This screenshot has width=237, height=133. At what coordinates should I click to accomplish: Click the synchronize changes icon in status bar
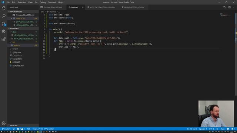[14, 129]
